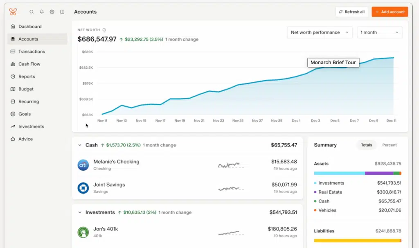The height and width of the screenshot is (248, 419).
Task: Open settings gear icon
Action: click(x=52, y=12)
